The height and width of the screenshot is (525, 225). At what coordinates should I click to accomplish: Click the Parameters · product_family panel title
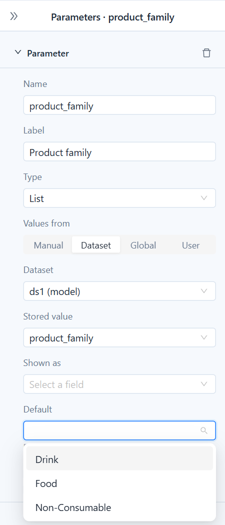click(112, 17)
